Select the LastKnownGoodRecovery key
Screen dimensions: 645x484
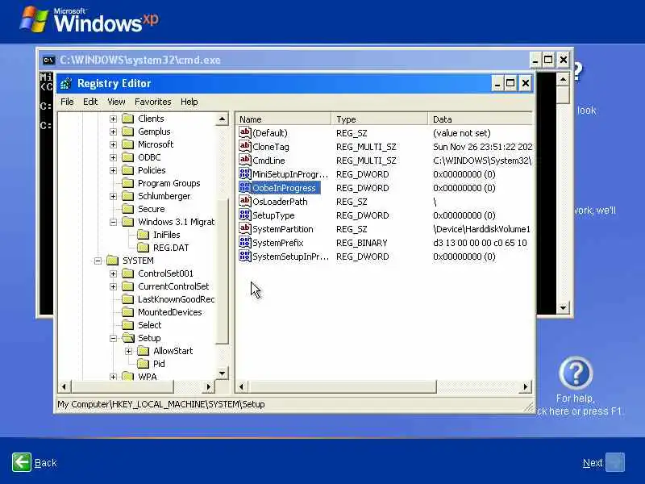pyautogui.click(x=176, y=299)
